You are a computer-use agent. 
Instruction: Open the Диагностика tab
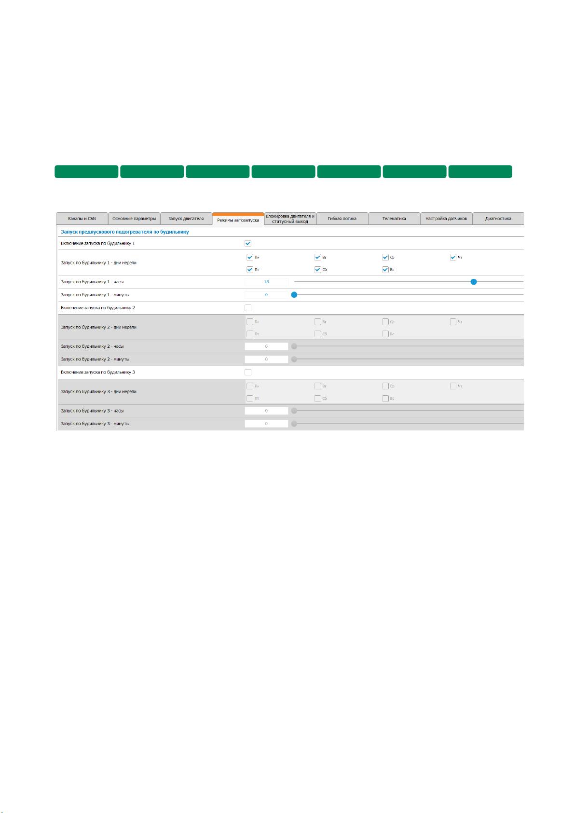[x=498, y=219]
